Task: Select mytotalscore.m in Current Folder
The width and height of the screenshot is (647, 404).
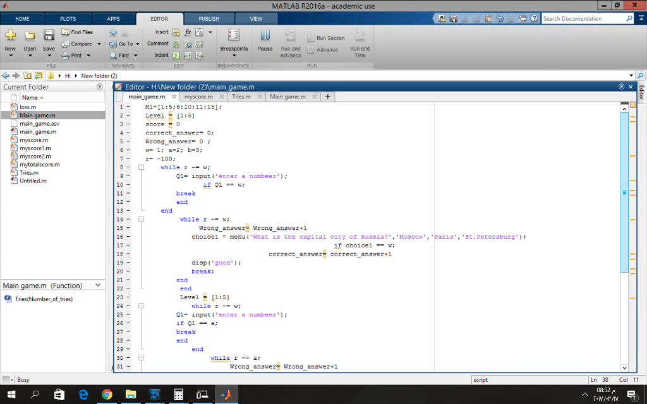Action: tap(40, 165)
